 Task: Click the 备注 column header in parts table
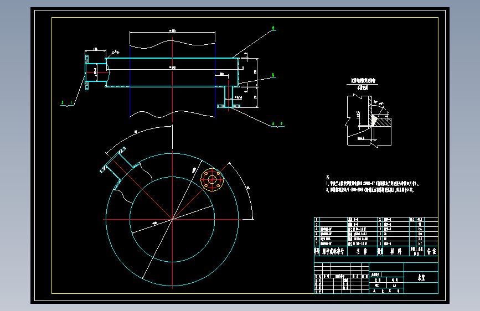pos(431,252)
